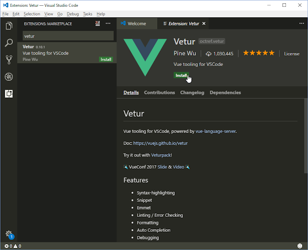Image resolution: width=308 pixels, height=250 pixels.
Task: Click the Emmet feature item
Action: (x=143, y=208)
